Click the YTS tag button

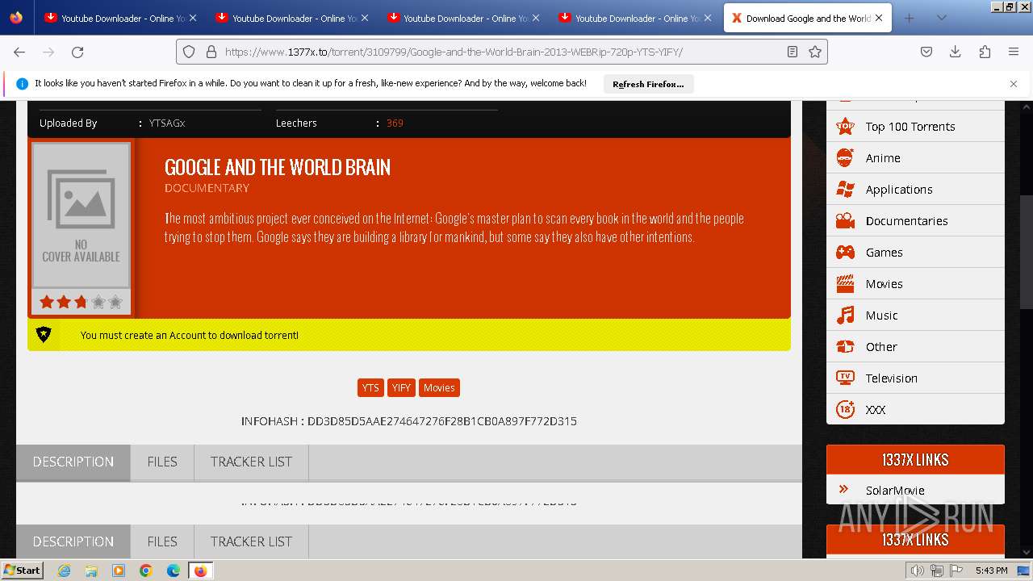click(x=370, y=387)
